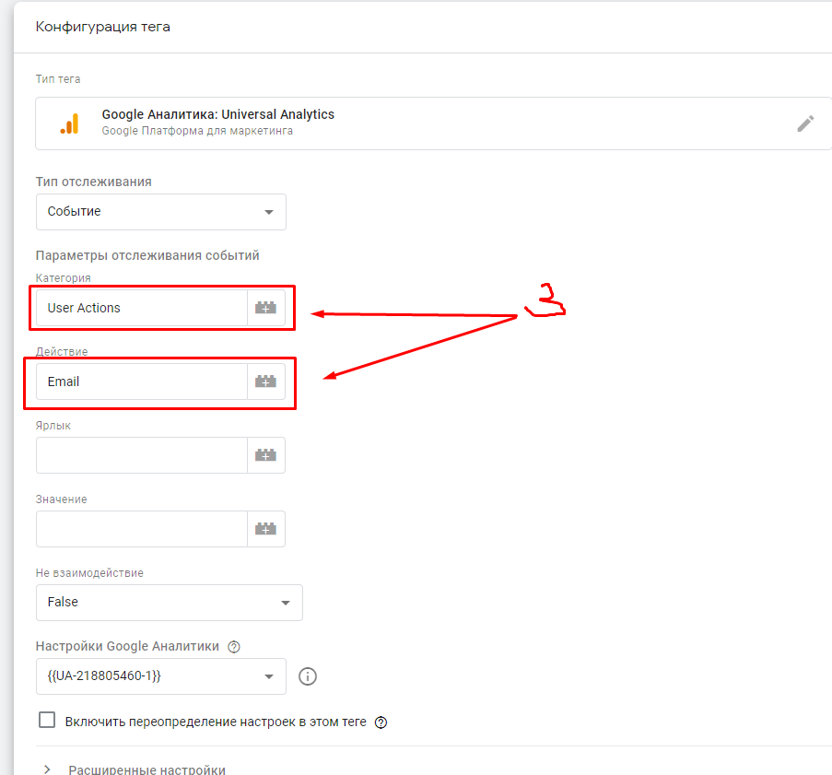Open variable picker for Действие field
Viewport: 832px width, 775px height.
tap(266, 382)
